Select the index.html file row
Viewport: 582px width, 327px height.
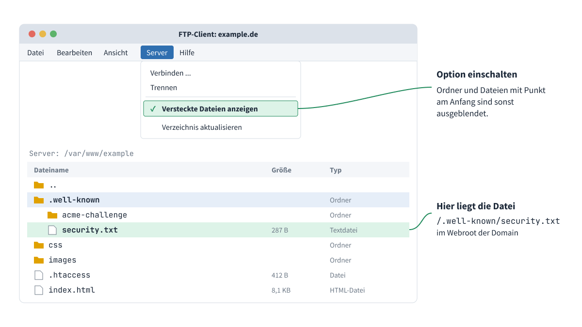coord(218,290)
